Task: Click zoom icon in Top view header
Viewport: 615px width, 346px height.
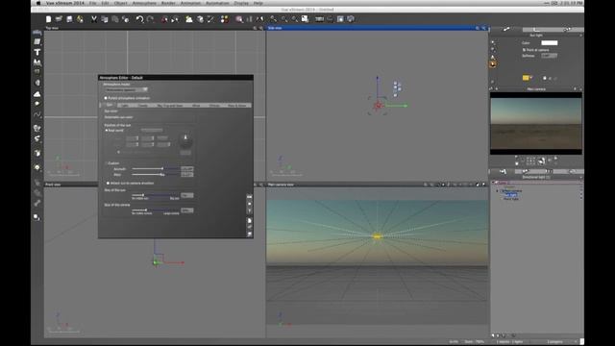Action: [255, 28]
